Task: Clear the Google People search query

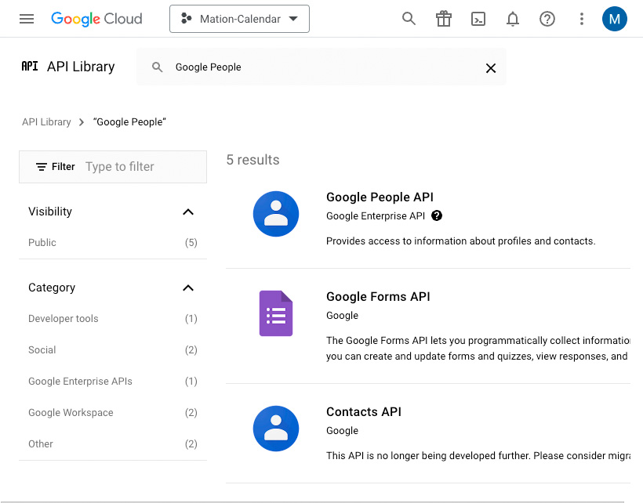Action: (491, 68)
